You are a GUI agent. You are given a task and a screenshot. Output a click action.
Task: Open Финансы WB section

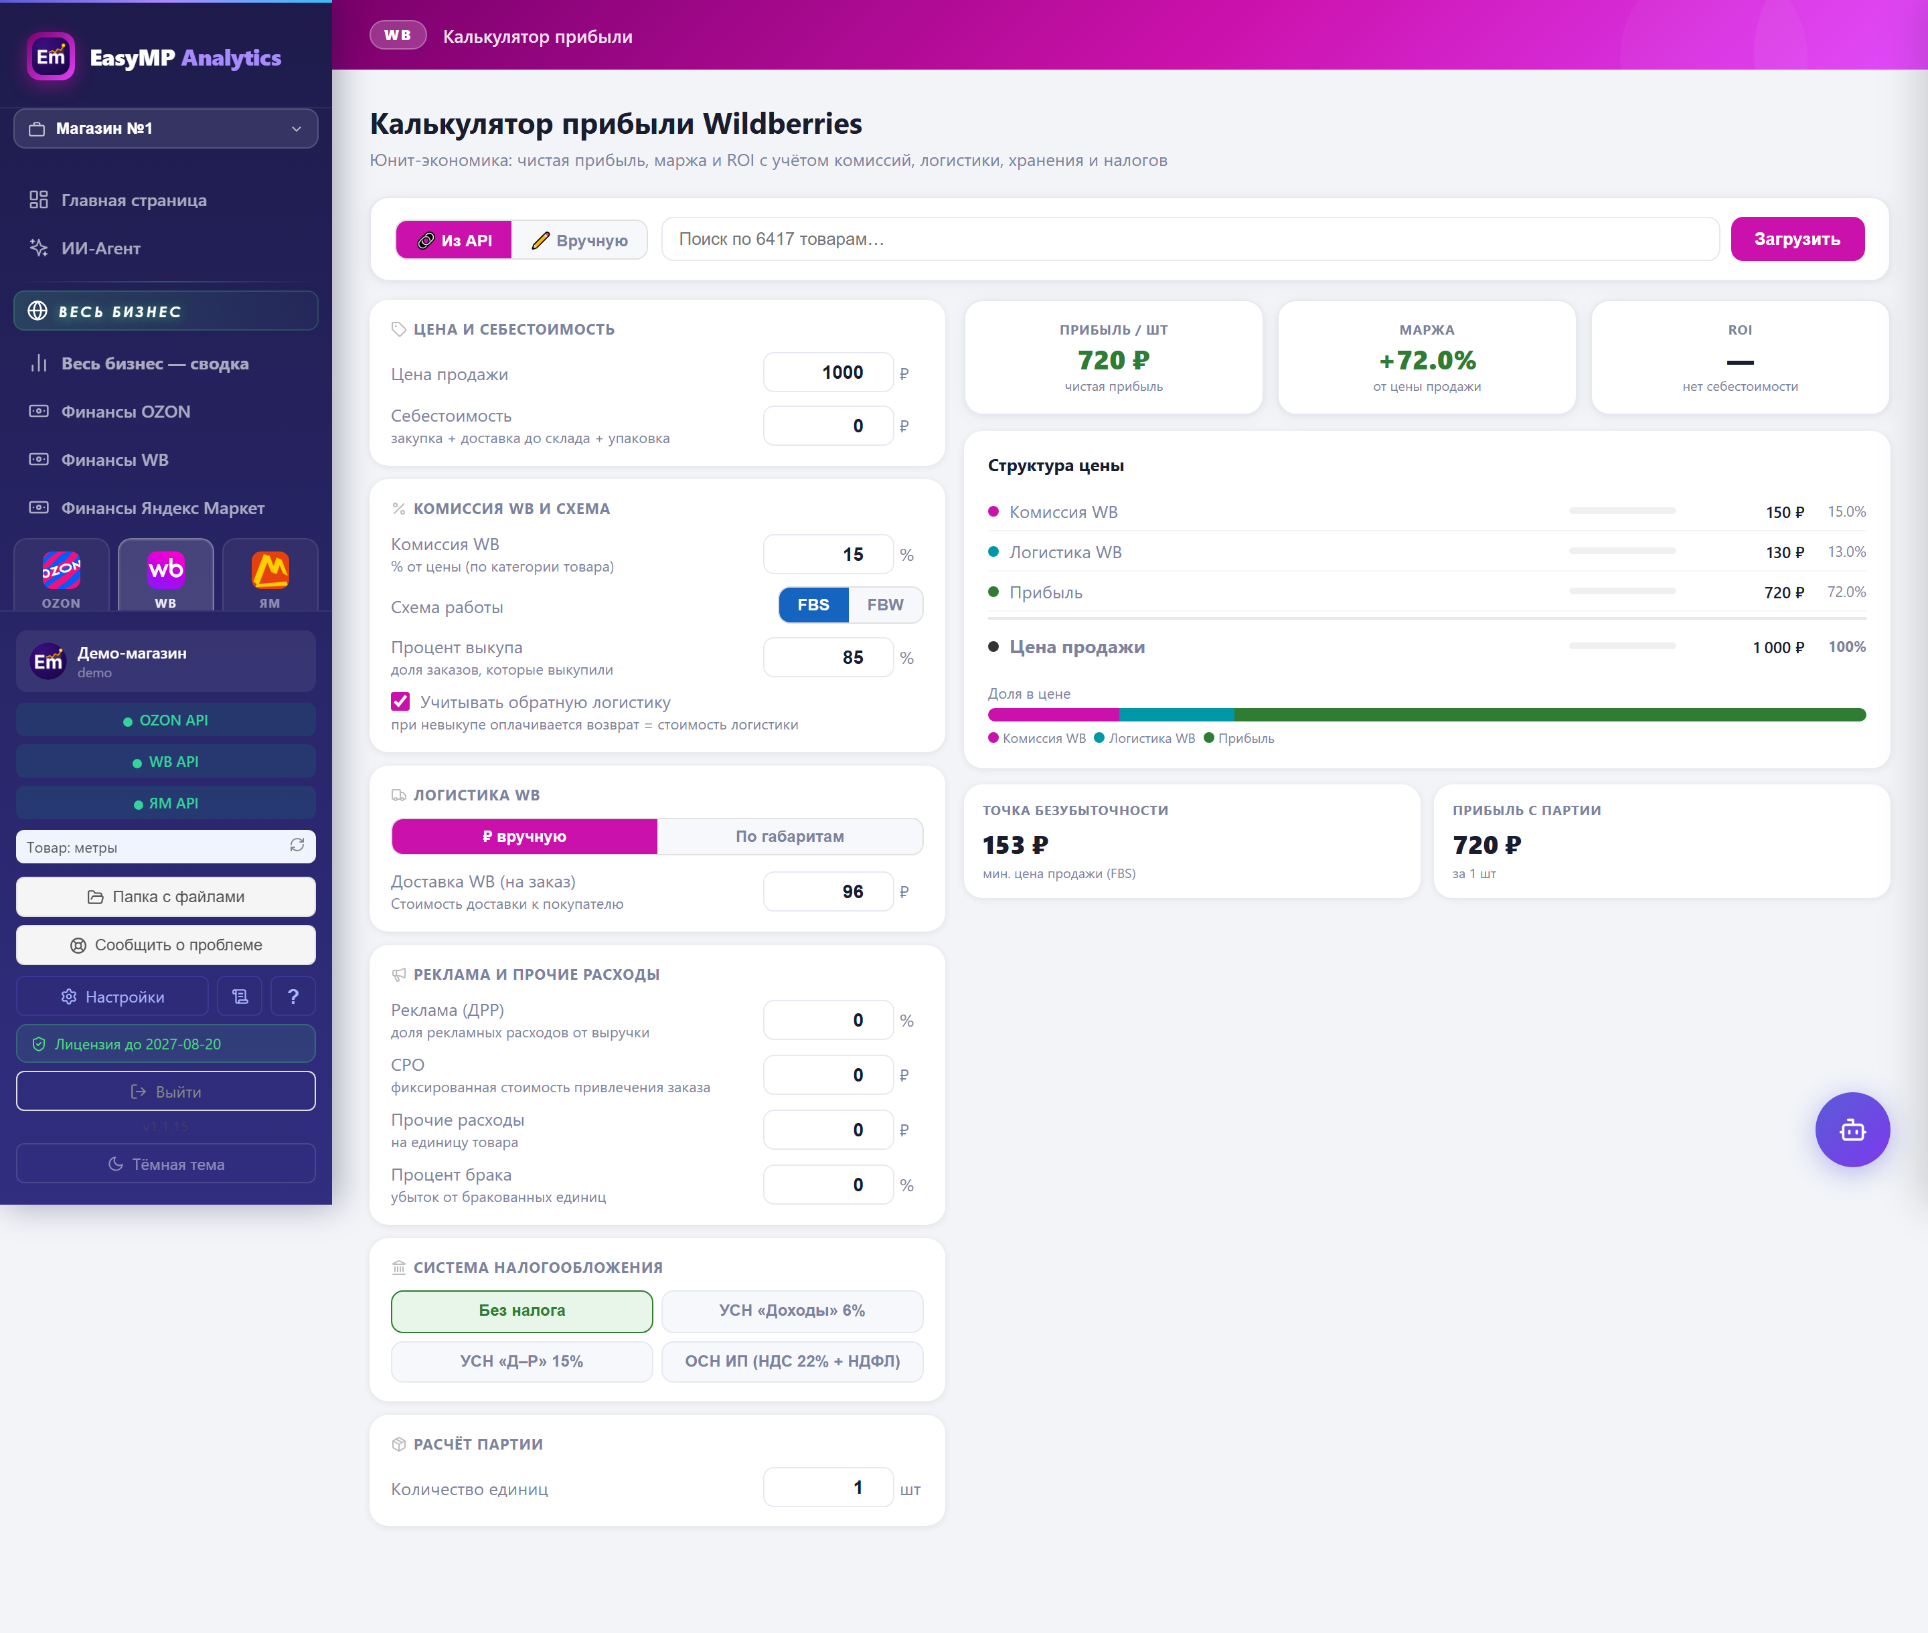(166, 460)
